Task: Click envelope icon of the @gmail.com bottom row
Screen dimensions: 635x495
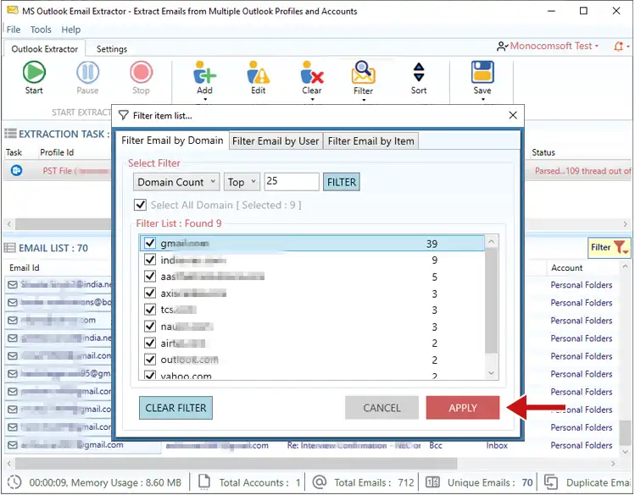Action: coord(13,445)
